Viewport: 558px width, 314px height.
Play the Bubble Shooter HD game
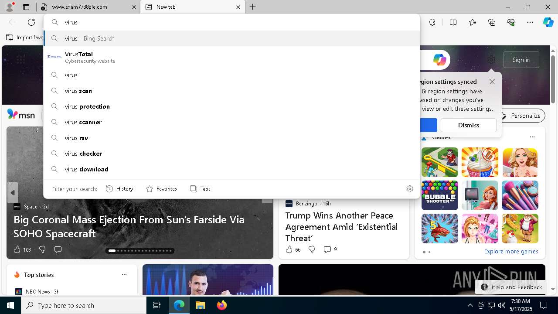tap(439, 195)
